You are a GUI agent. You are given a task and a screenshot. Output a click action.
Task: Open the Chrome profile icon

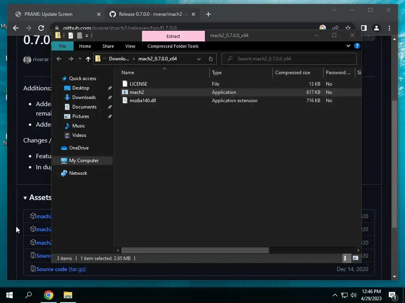377,28
